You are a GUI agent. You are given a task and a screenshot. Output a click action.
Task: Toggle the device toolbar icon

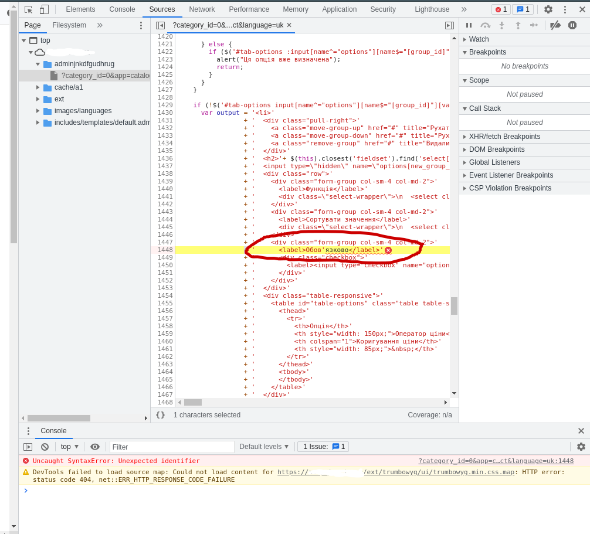pyautogui.click(x=44, y=9)
